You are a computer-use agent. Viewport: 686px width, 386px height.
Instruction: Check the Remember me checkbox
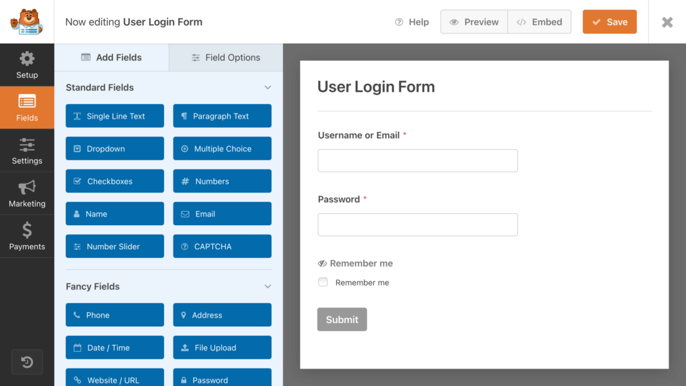pos(323,282)
